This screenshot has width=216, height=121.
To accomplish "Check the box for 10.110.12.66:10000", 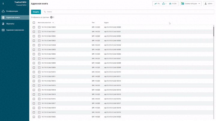I will [34, 27].
